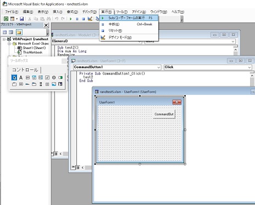Click the View Microsoft Excel toolbar icon
This screenshot has width=255, height=205.
tap(6, 19)
